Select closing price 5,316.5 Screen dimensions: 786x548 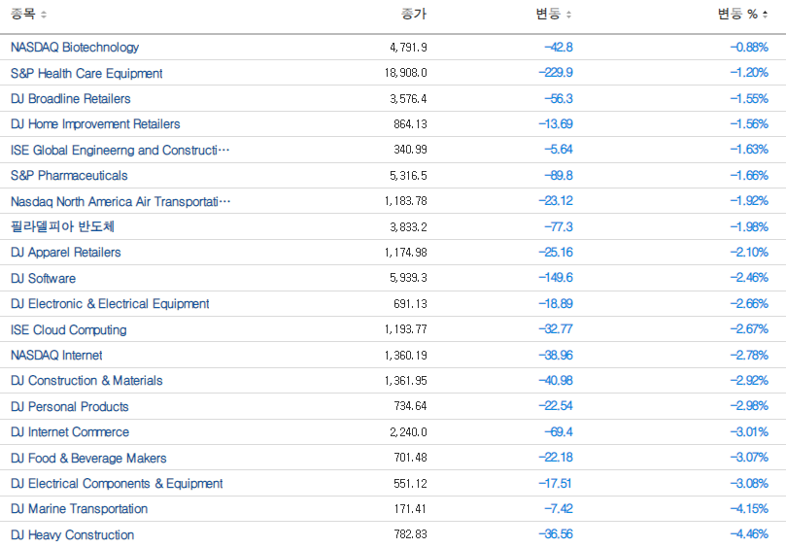pyautogui.click(x=408, y=176)
